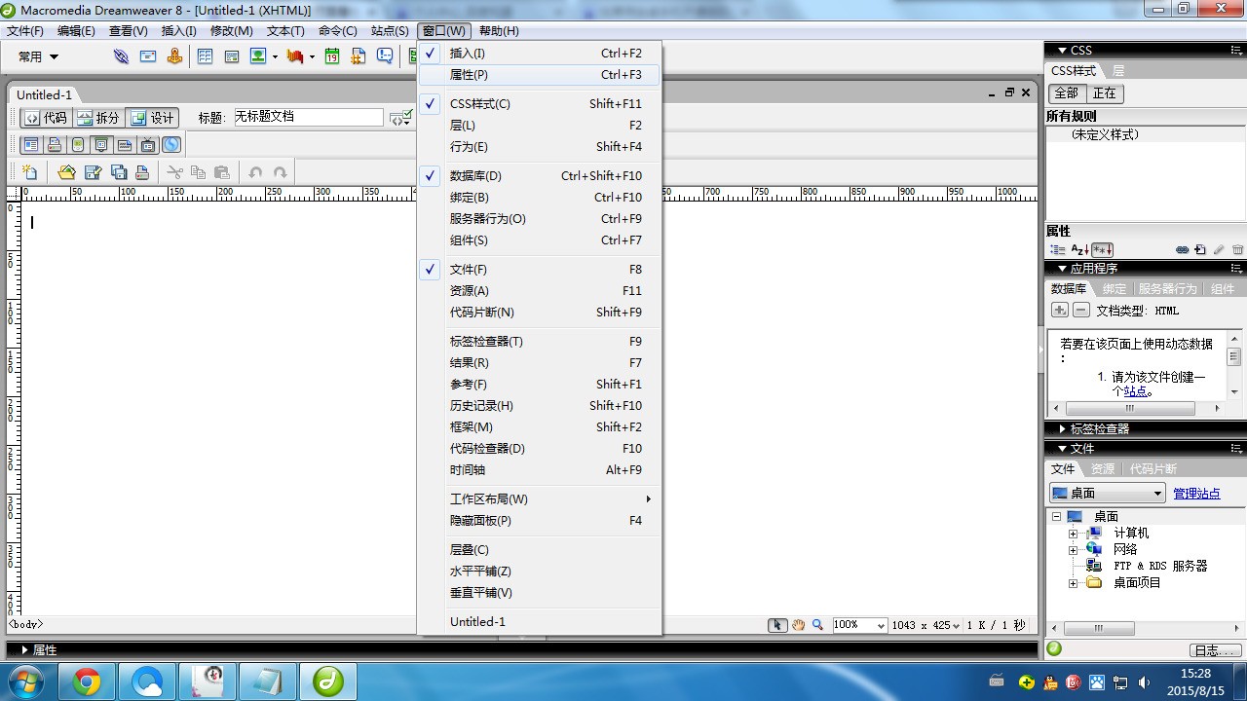Switch to the 资源 tab
This screenshot has width=1247, height=701.
tap(1102, 469)
